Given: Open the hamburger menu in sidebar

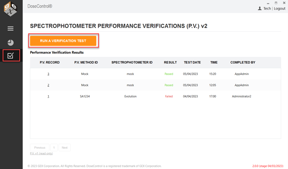Looking at the screenshot, I should tap(11, 29).
